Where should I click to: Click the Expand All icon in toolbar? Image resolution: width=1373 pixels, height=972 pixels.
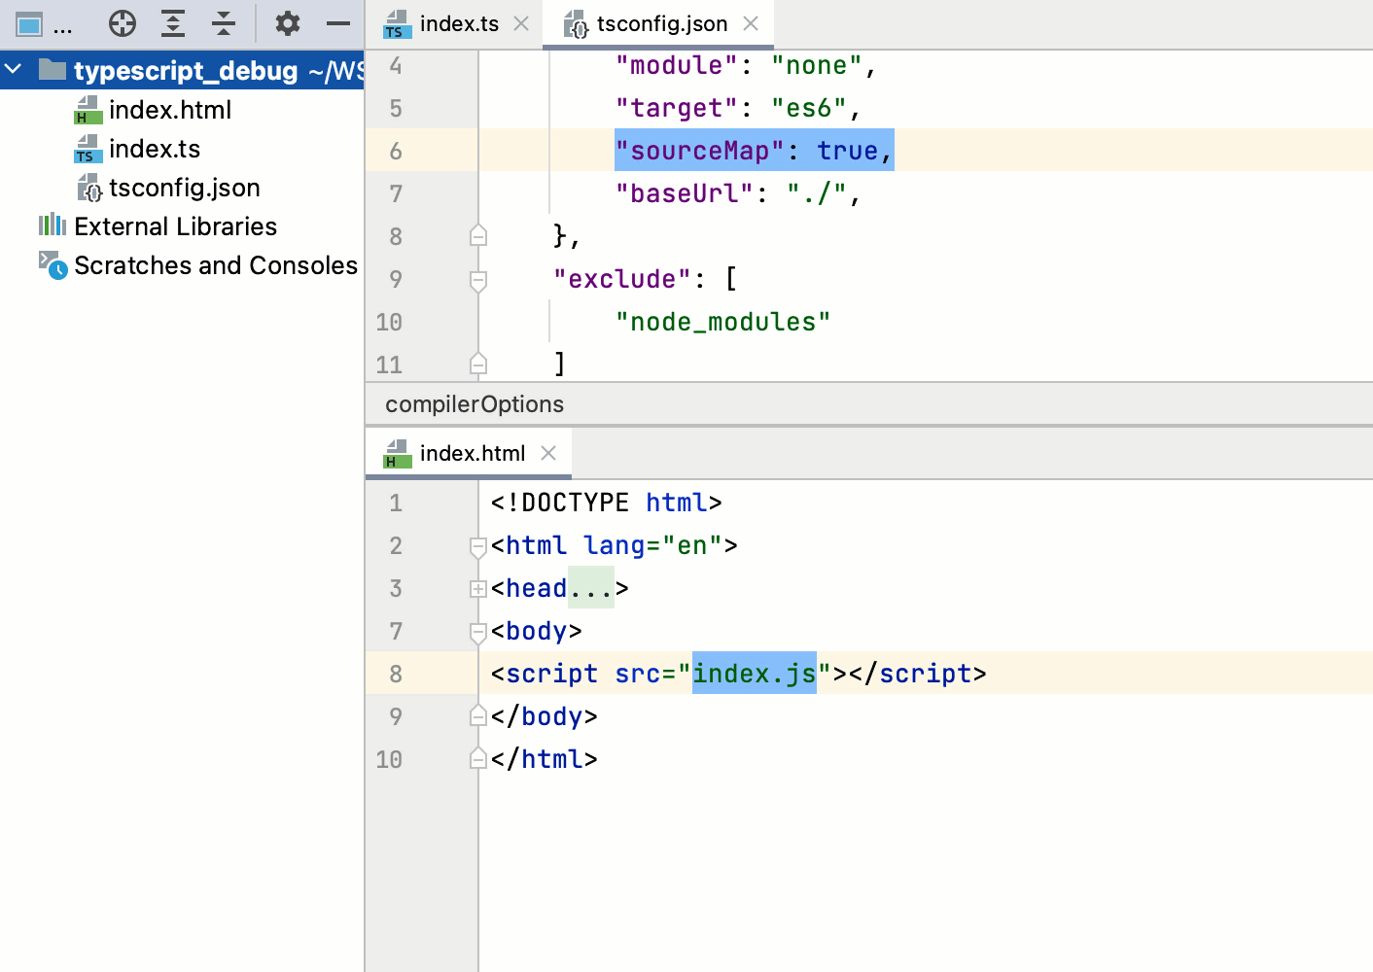[173, 21]
